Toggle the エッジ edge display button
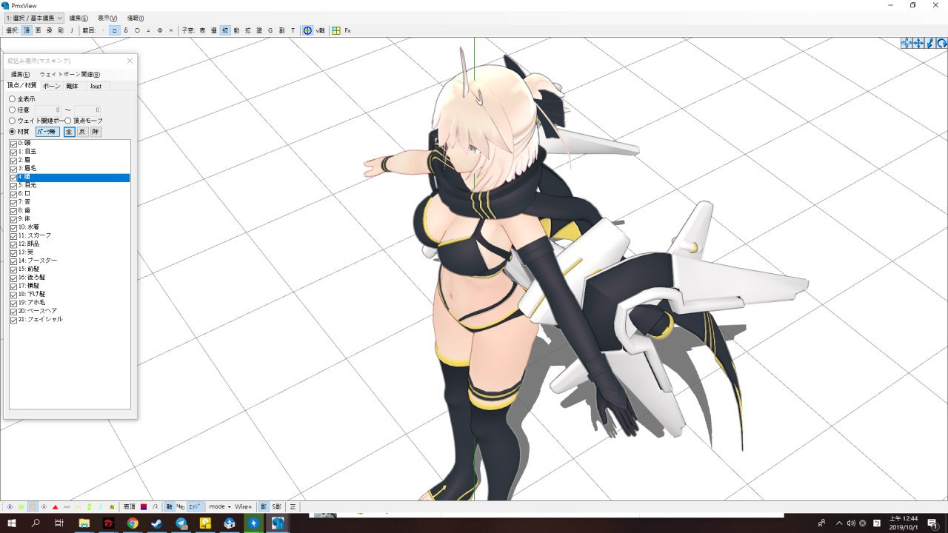Image resolution: width=948 pixels, height=533 pixels. (x=194, y=507)
